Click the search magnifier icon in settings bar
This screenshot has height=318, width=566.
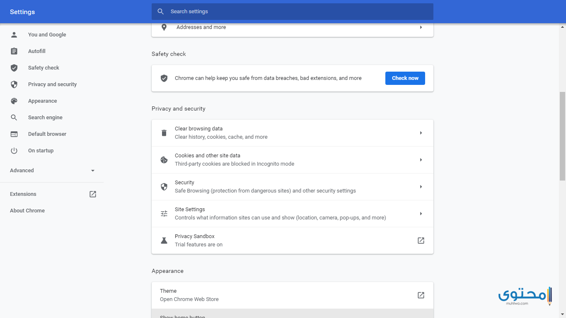tap(161, 12)
